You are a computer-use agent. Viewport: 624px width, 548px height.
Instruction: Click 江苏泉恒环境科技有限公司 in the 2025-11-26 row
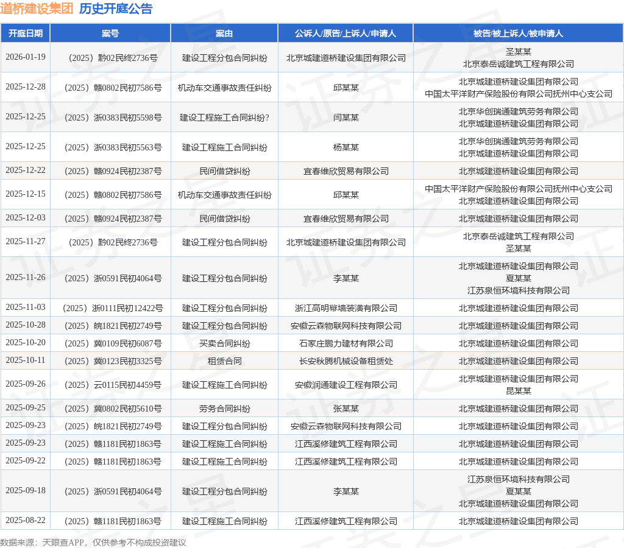518,290
